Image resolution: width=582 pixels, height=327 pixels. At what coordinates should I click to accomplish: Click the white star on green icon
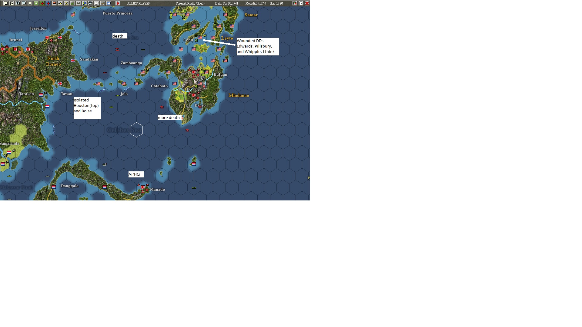click(36, 3)
